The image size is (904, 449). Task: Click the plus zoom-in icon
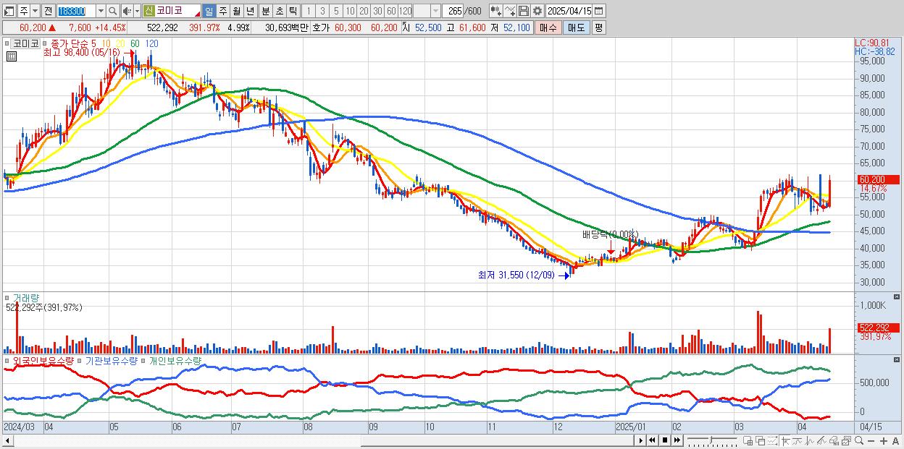pyautogui.click(x=884, y=440)
